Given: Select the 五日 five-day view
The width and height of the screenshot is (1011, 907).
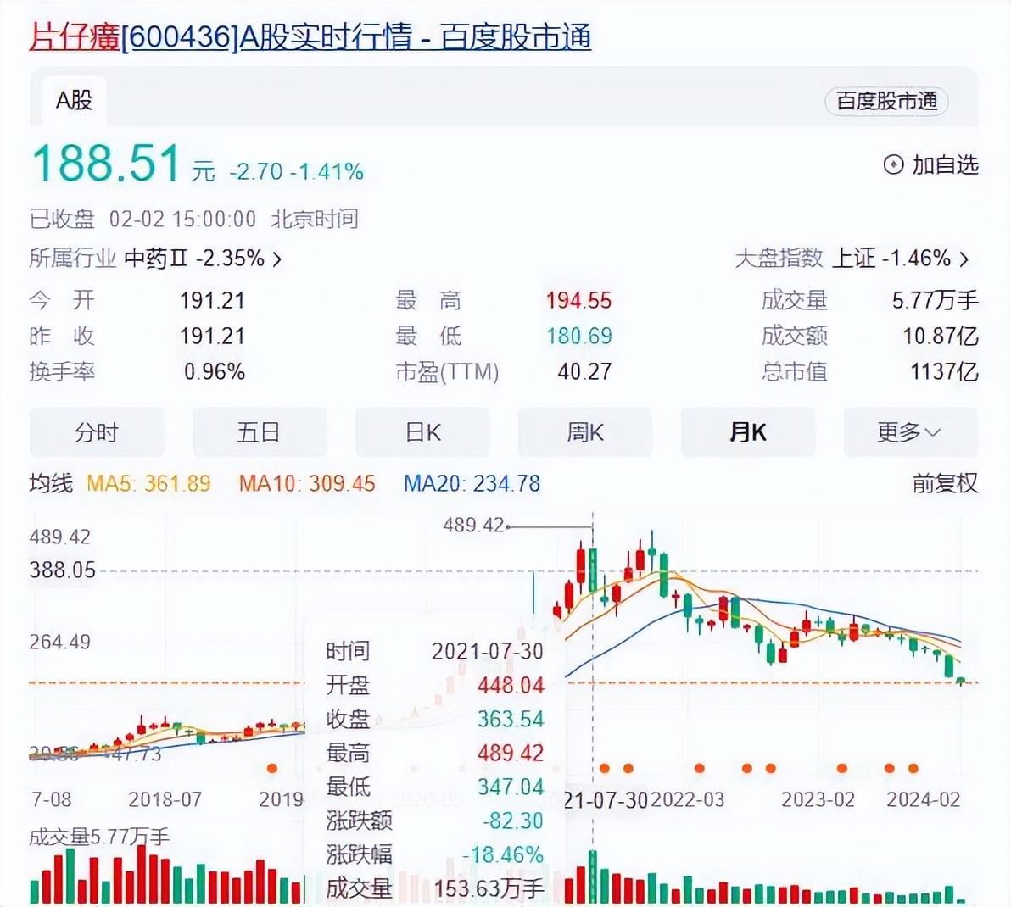Looking at the screenshot, I should 260,432.
